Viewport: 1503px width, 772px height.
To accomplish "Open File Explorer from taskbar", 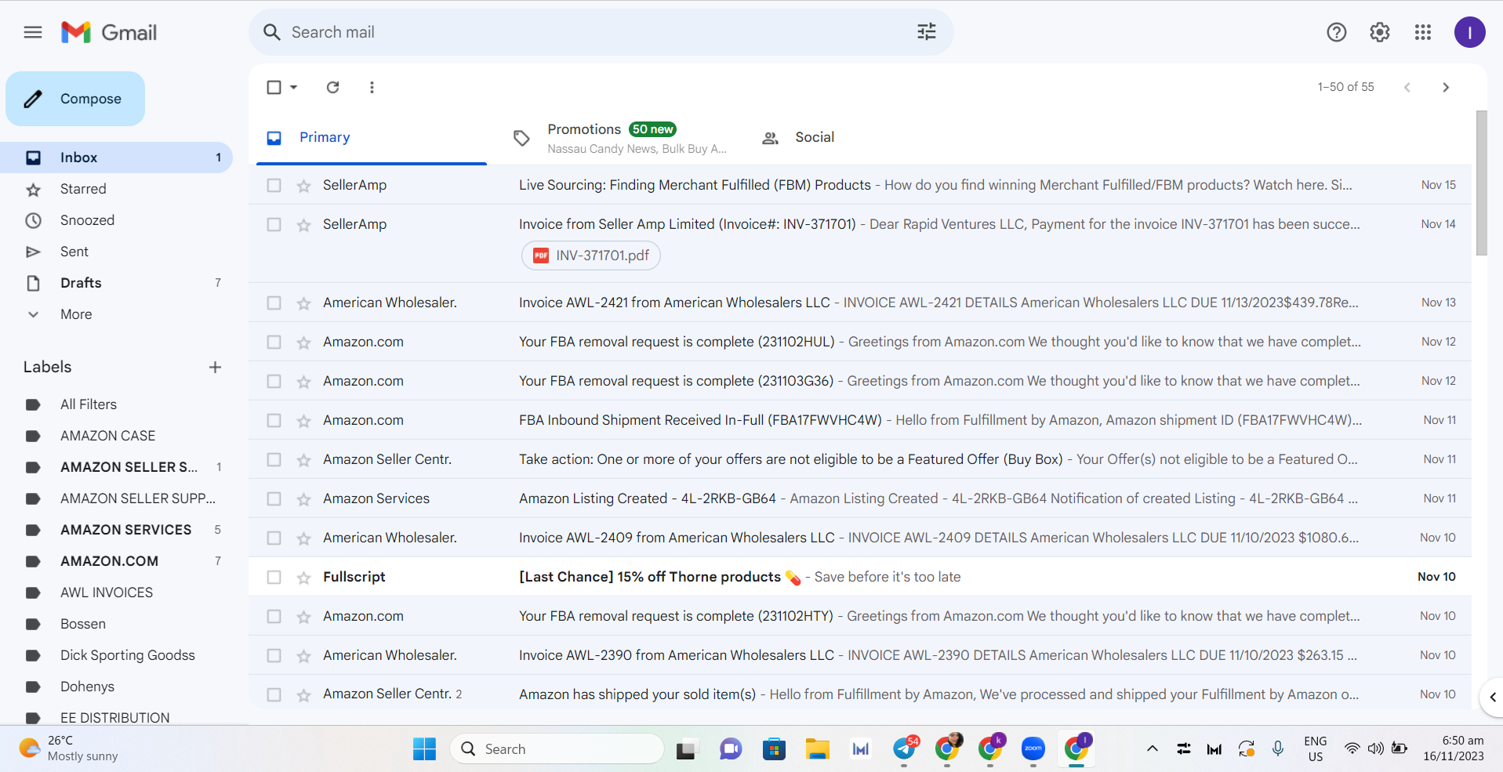I will tap(817, 749).
